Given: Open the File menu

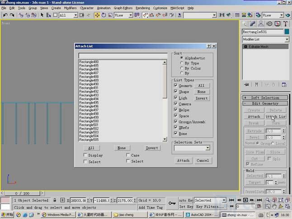Looking at the screenshot, I should (x=4, y=8).
